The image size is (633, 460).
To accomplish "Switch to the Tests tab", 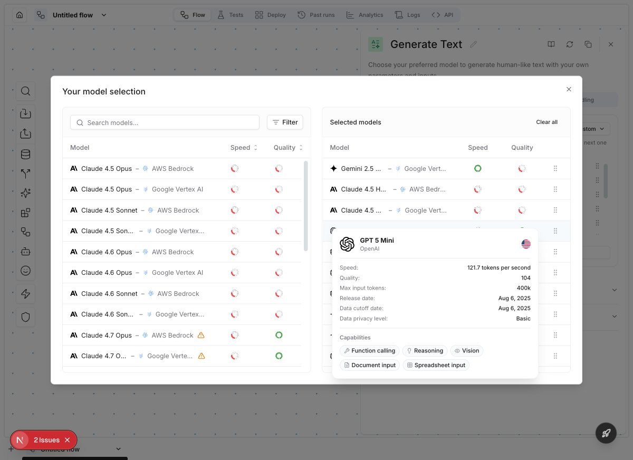I will pos(230,15).
